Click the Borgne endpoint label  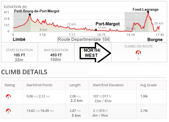(155, 40)
